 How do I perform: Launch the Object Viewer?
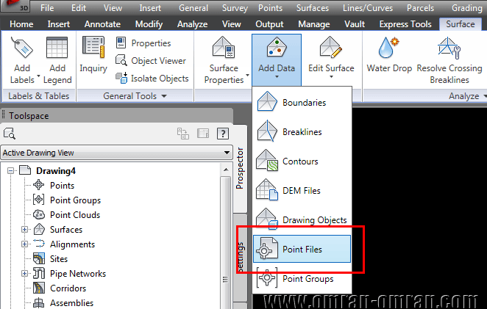151,60
